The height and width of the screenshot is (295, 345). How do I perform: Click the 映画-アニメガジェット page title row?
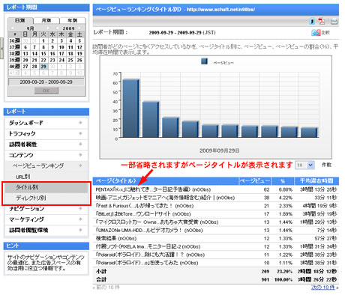tap(165, 198)
